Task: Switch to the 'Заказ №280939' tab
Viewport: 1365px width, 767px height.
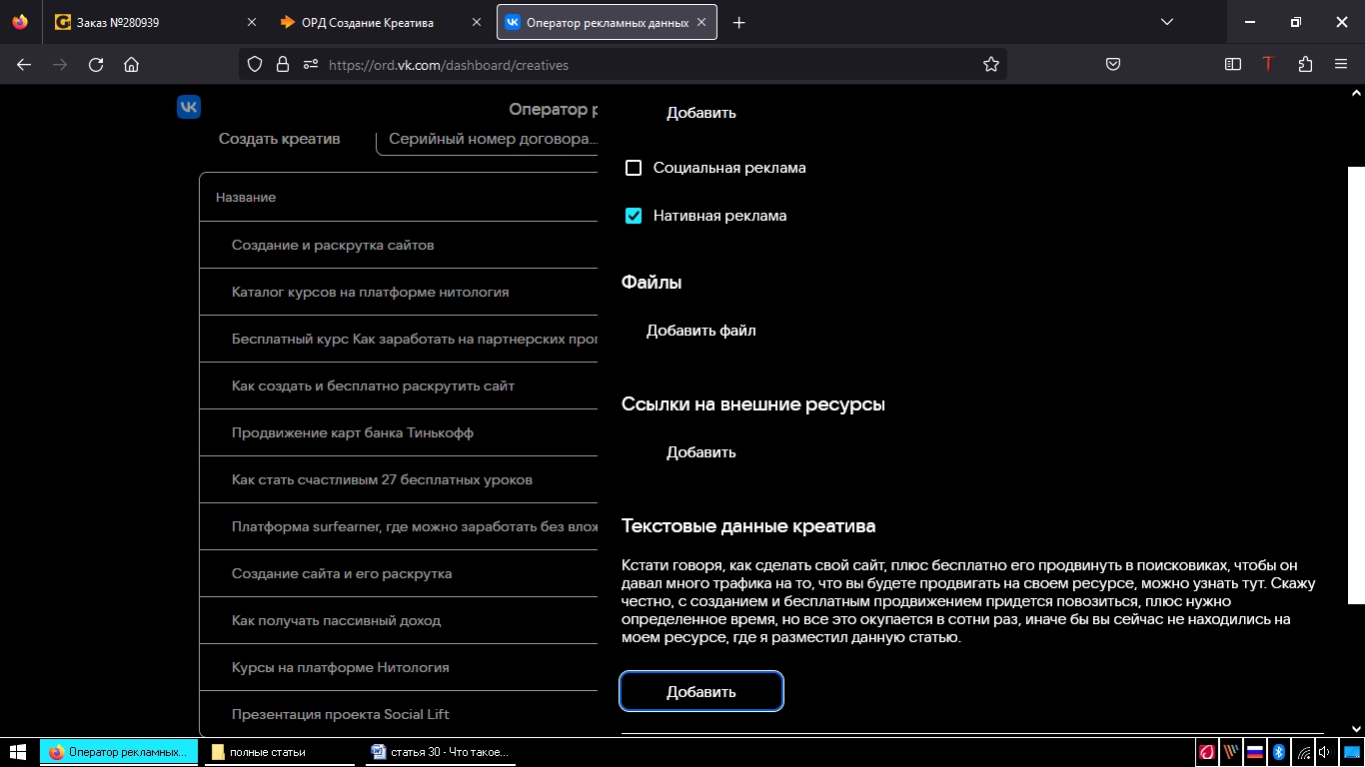Action: click(154, 22)
